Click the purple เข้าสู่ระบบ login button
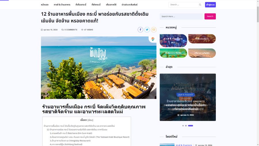This screenshot has width=259, height=146. click(210, 5)
